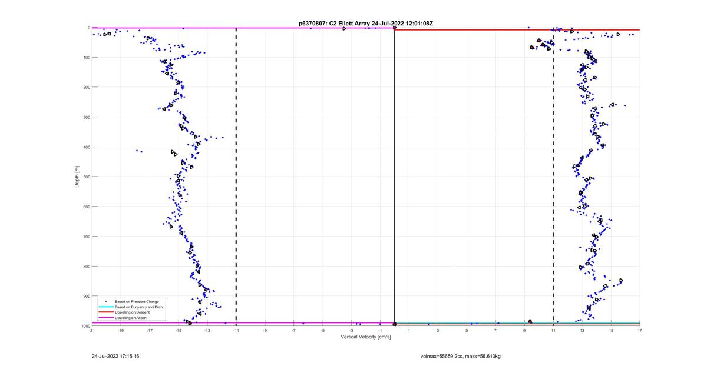707x366 pixels.
Task: Click depth axis tick label 400
Action: [86, 147]
